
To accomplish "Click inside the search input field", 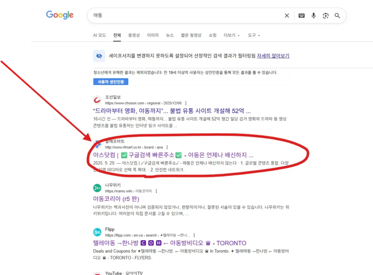I will [x=164, y=16].
